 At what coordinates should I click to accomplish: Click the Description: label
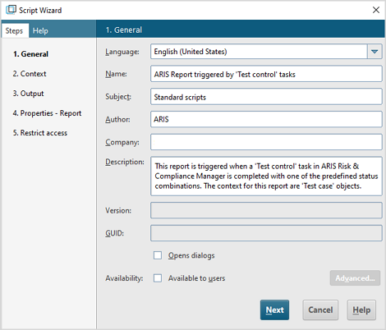pos(125,162)
